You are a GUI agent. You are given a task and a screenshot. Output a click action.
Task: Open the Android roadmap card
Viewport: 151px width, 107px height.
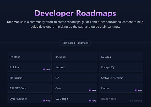[75, 67]
